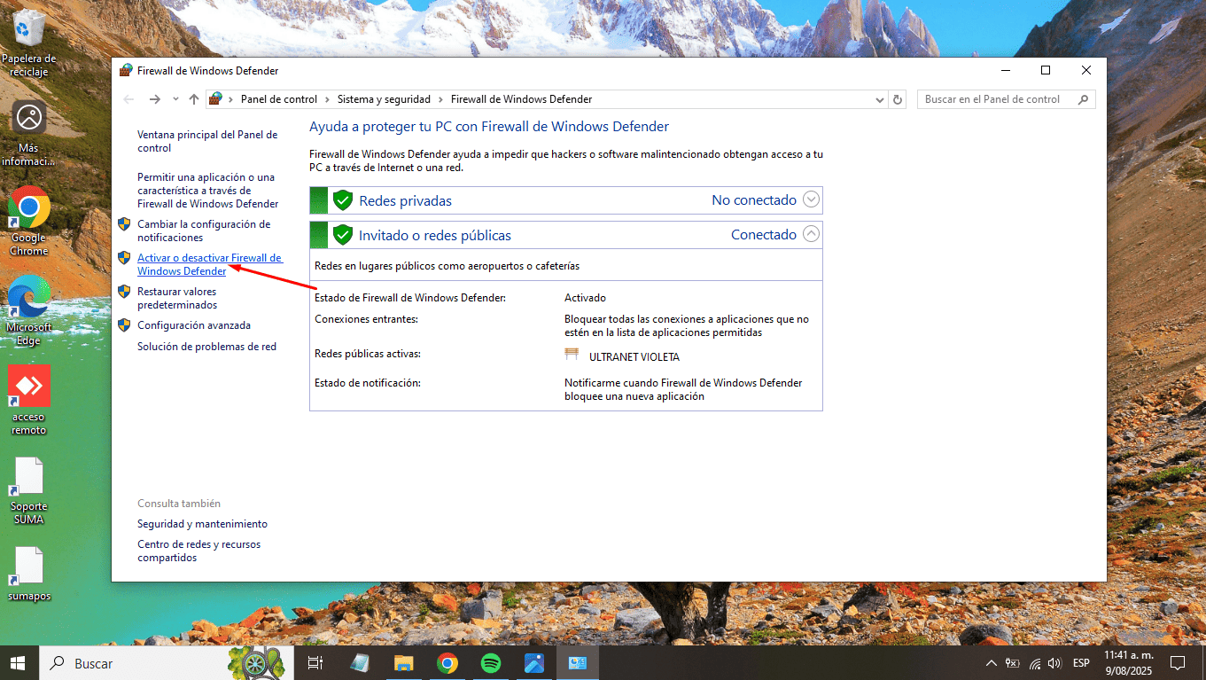Click Restaurar valores predeterminados link
This screenshot has height=680, width=1206.
pyautogui.click(x=177, y=298)
